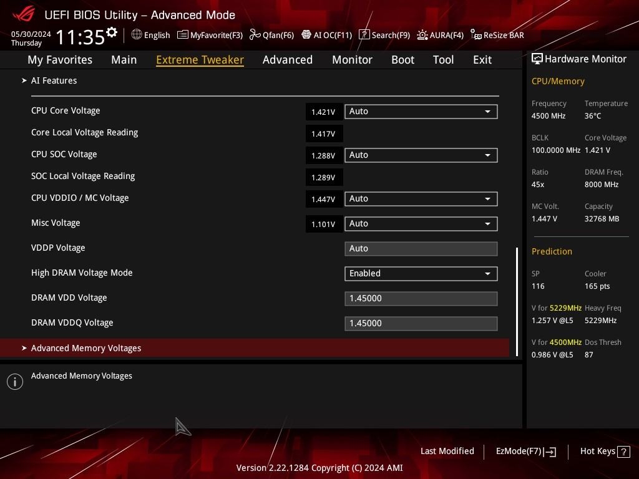Click the Hot Keys question mark icon
This screenshot has width=639, height=479.
[623, 452]
